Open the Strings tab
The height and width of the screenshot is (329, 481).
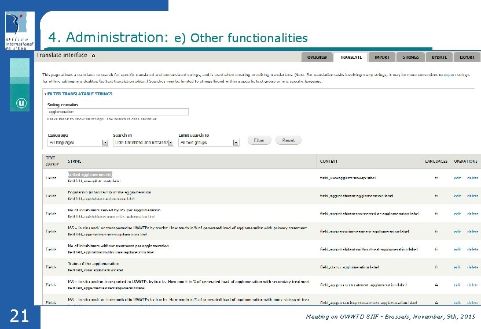pyautogui.click(x=410, y=57)
